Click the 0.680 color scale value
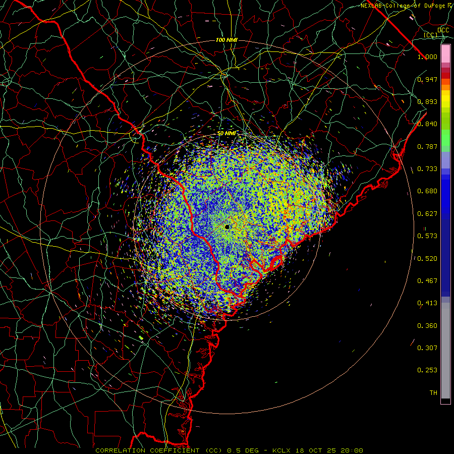Image resolution: width=454 pixels, height=454 pixels. (x=427, y=191)
